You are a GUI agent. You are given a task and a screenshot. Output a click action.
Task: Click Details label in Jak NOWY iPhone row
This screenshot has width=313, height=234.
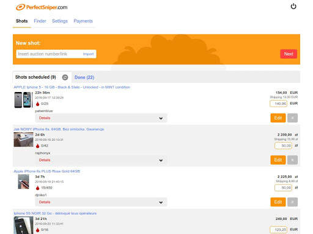click(45, 160)
